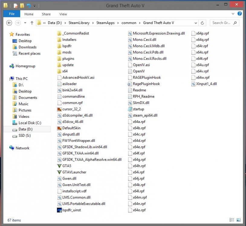Expand the Data (D:) breadcrumb arrow
Viewport: 246px width, 226px height.
pos(65,23)
